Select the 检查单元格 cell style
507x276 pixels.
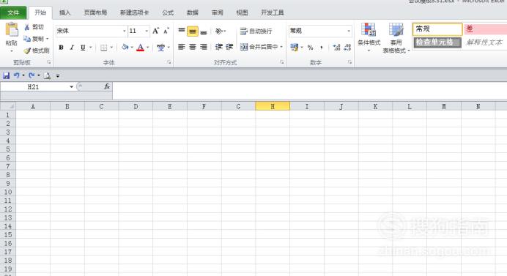(437, 42)
